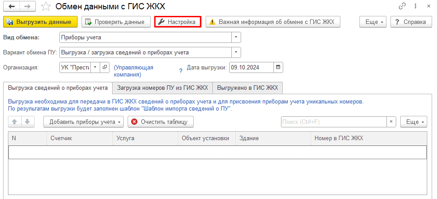This screenshot has width=437, height=199.
Task: Click the question mark hint near organization
Action: coord(180,71)
